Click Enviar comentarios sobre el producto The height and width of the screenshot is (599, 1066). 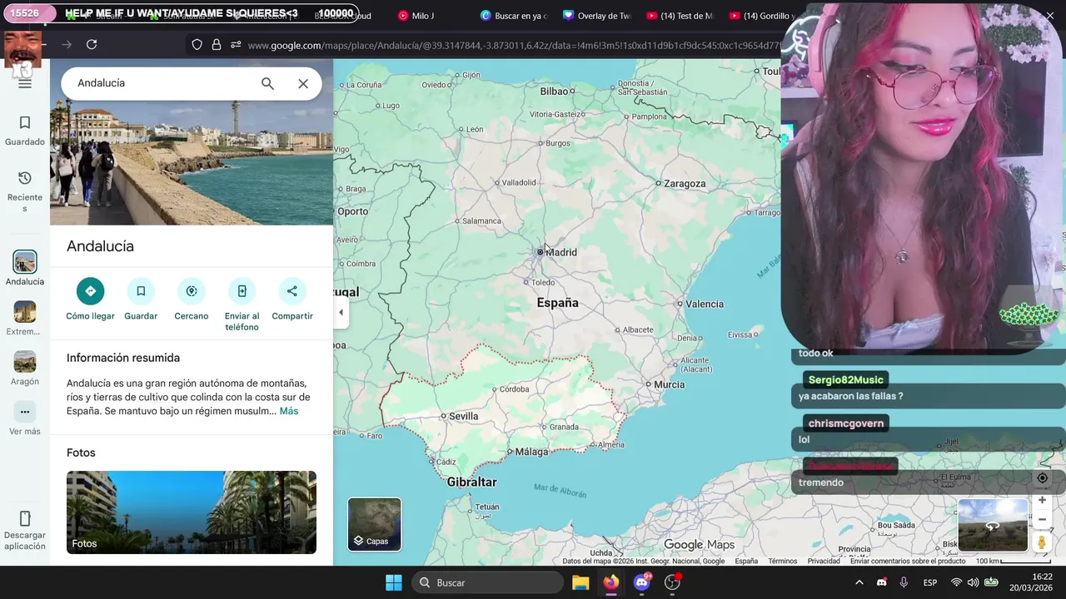click(x=908, y=561)
